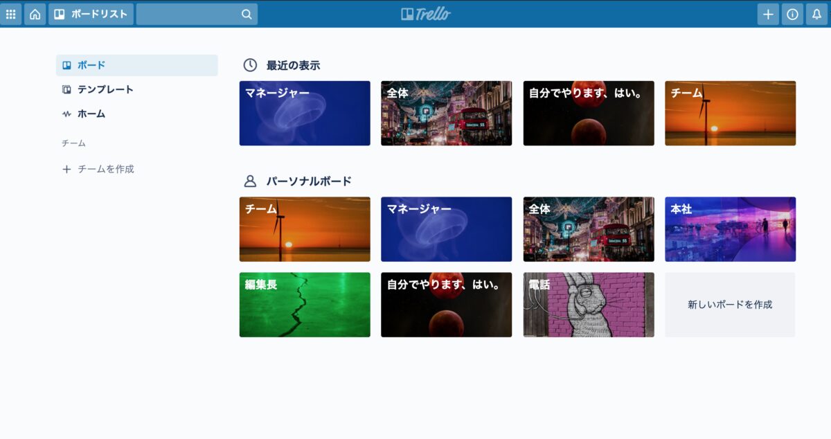Screen dimensions: 831x439
Task: Open personal board 電話
Action: pyautogui.click(x=589, y=305)
